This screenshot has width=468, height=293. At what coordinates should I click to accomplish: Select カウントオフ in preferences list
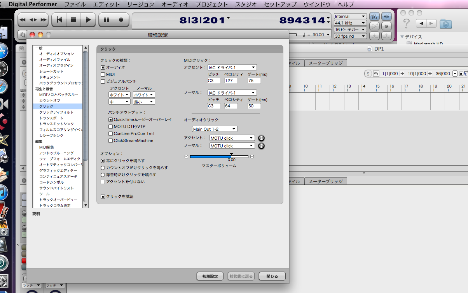coord(50,100)
